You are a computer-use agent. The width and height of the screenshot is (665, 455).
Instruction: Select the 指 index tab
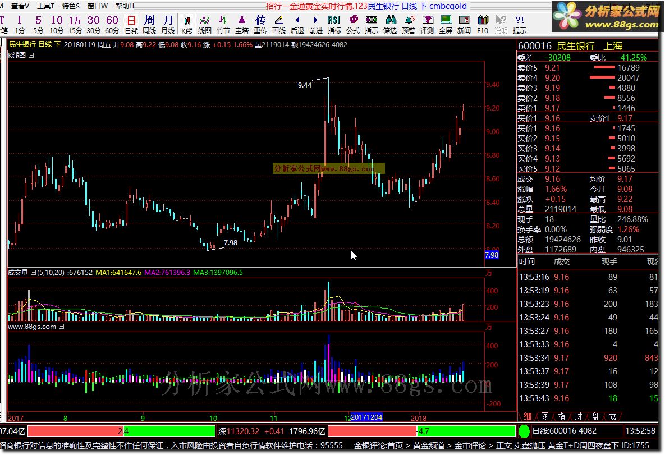(561, 416)
